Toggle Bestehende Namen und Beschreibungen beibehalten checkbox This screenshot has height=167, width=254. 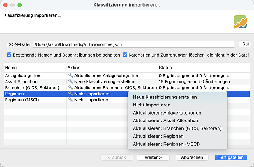coord(9,55)
